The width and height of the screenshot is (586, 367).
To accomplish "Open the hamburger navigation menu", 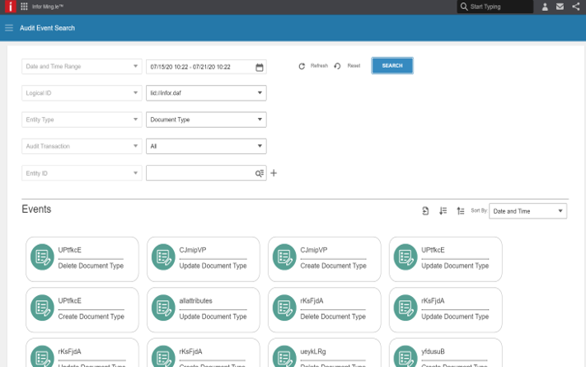I will tap(9, 28).
